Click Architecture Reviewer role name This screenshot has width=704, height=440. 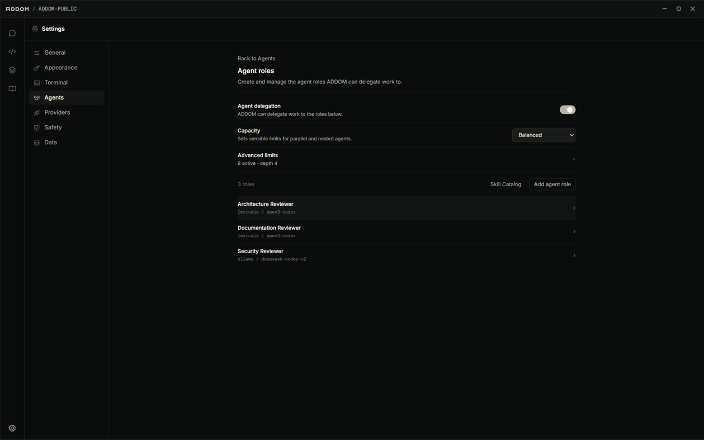pos(266,204)
